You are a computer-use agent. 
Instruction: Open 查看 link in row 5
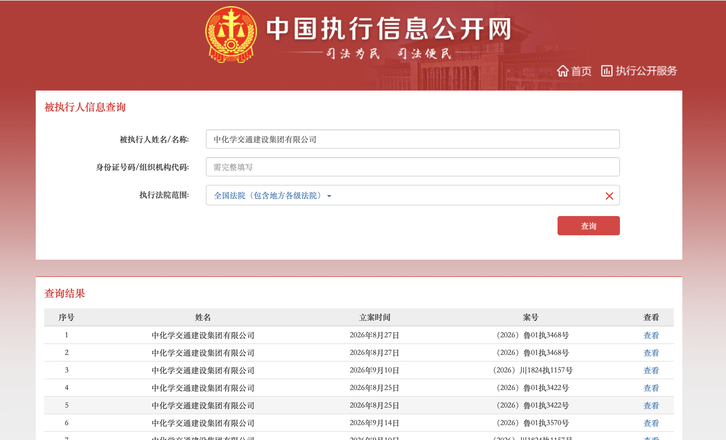point(651,405)
